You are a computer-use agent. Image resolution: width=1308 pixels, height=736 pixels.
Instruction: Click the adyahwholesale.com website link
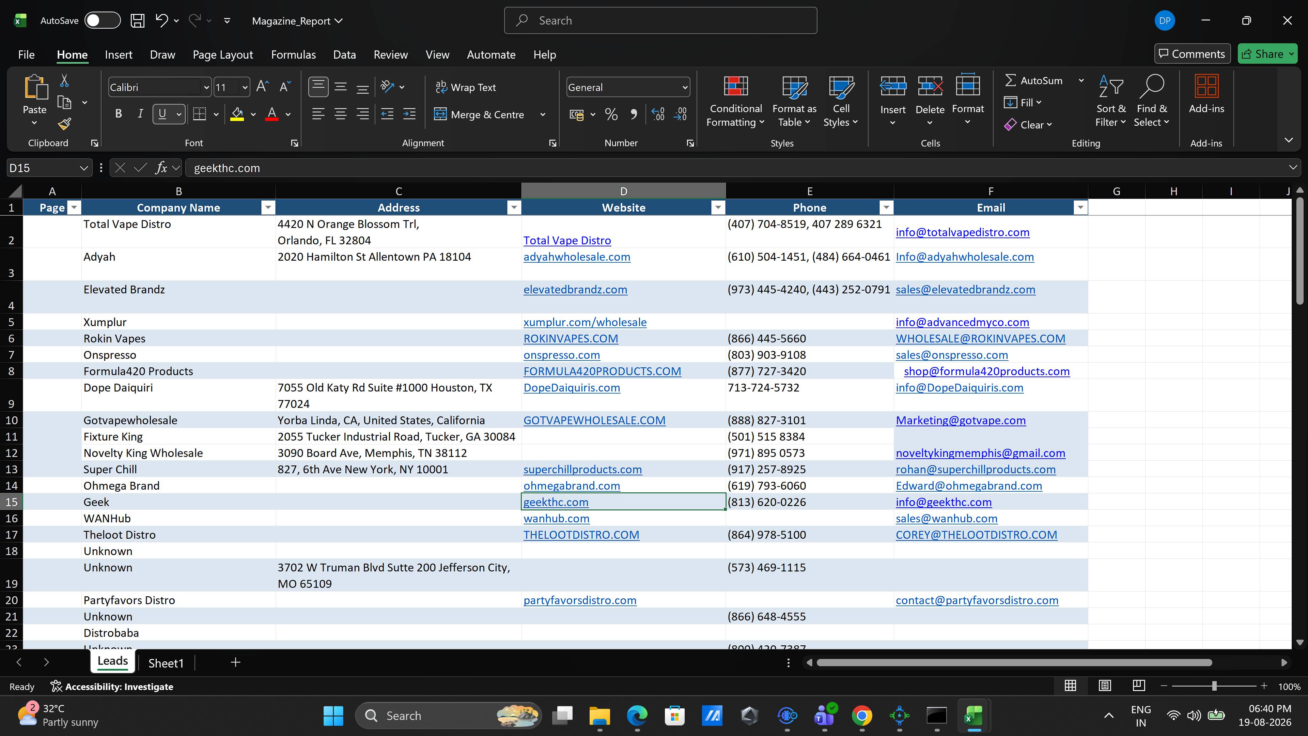coord(577,257)
